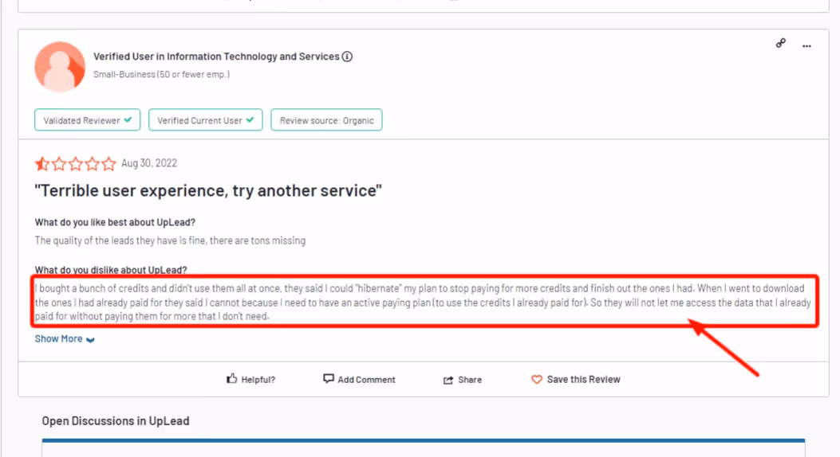Screen dimensions: 840x457
Task: Click the Save this Review heart icon
Action: click(537, 380)
